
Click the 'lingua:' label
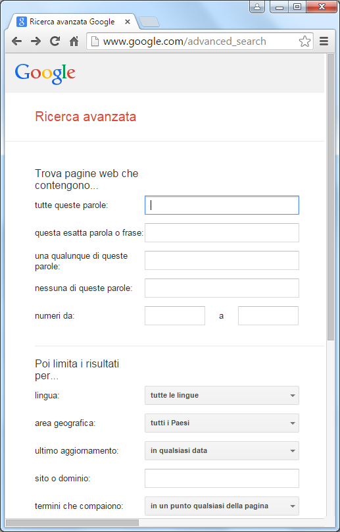[x=47, y=396]
